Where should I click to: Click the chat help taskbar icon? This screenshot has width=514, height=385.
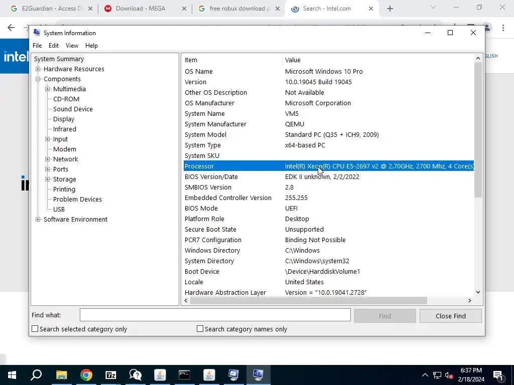tap(136, 375)
